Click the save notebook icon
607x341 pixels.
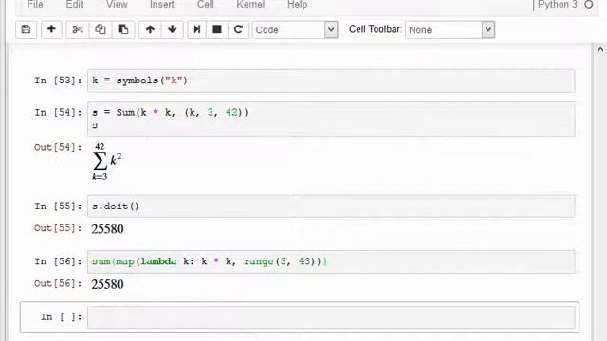pos(26,29)
